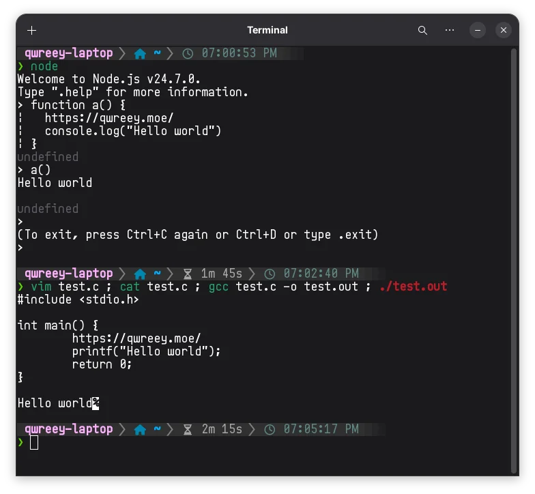Open a new terminal tab with plus button
This screenshot has width=535, height=494.
[31, 30]
